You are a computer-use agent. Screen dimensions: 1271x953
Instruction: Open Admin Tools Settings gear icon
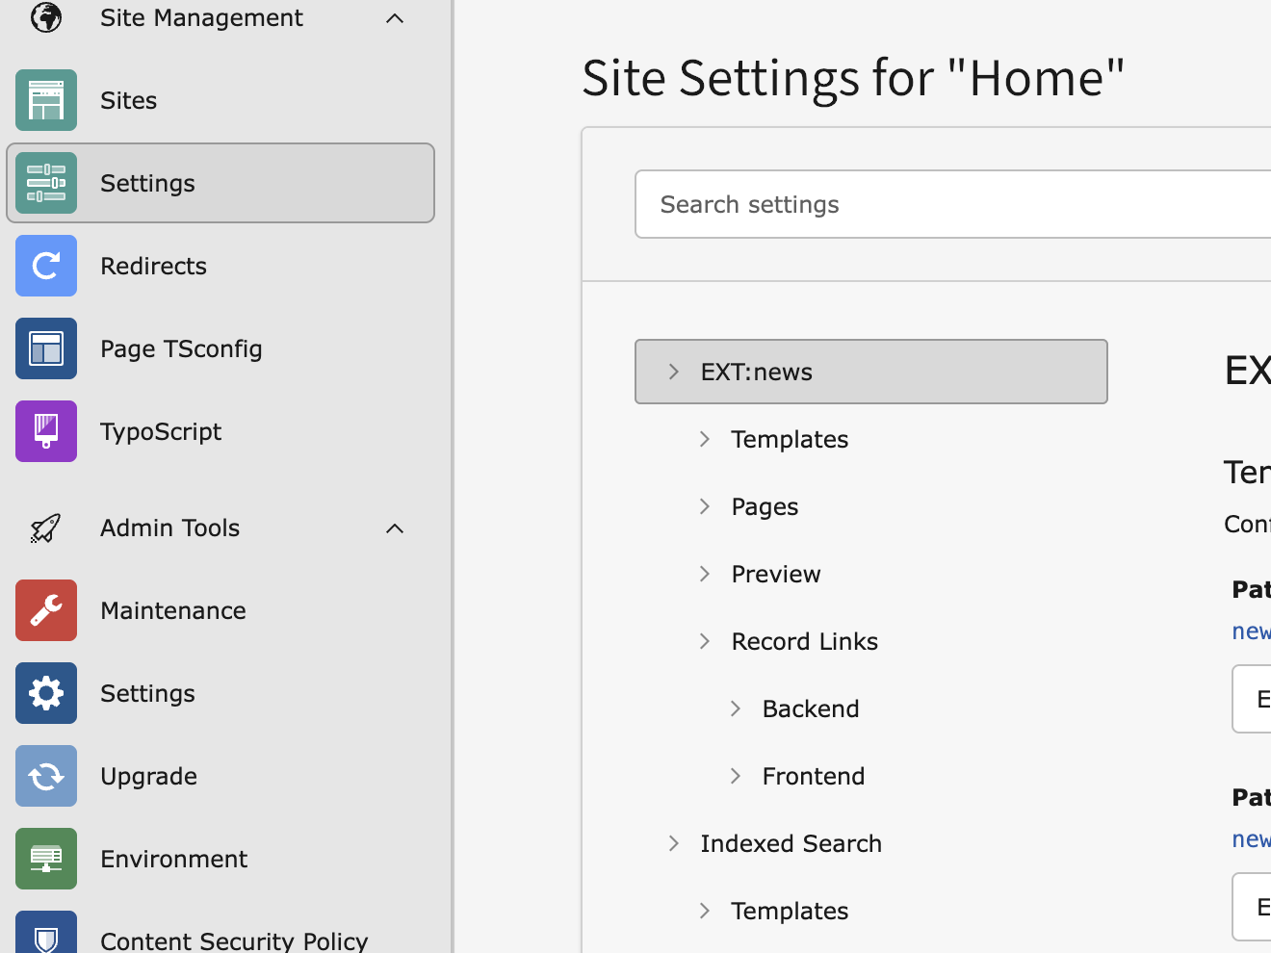46,693
